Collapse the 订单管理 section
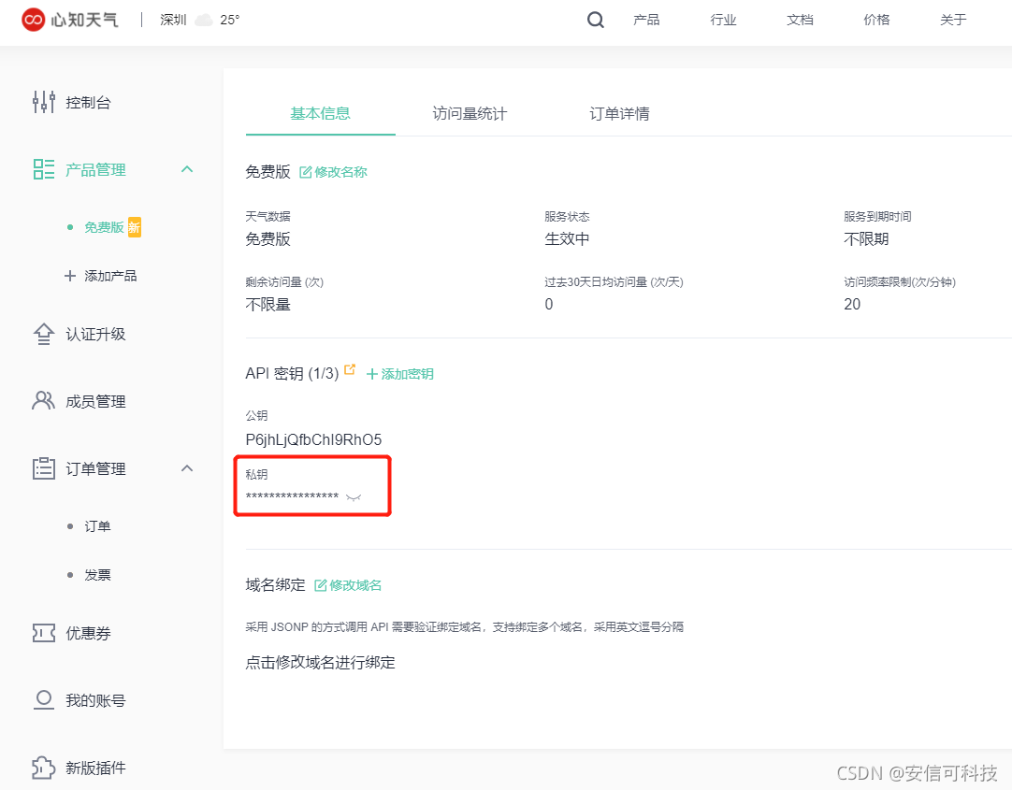This screenshot has width=1012, height=790. coord(186,468)
